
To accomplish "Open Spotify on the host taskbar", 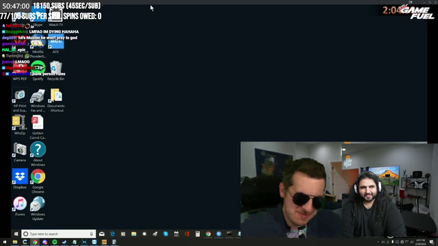I will click(55, 242).
